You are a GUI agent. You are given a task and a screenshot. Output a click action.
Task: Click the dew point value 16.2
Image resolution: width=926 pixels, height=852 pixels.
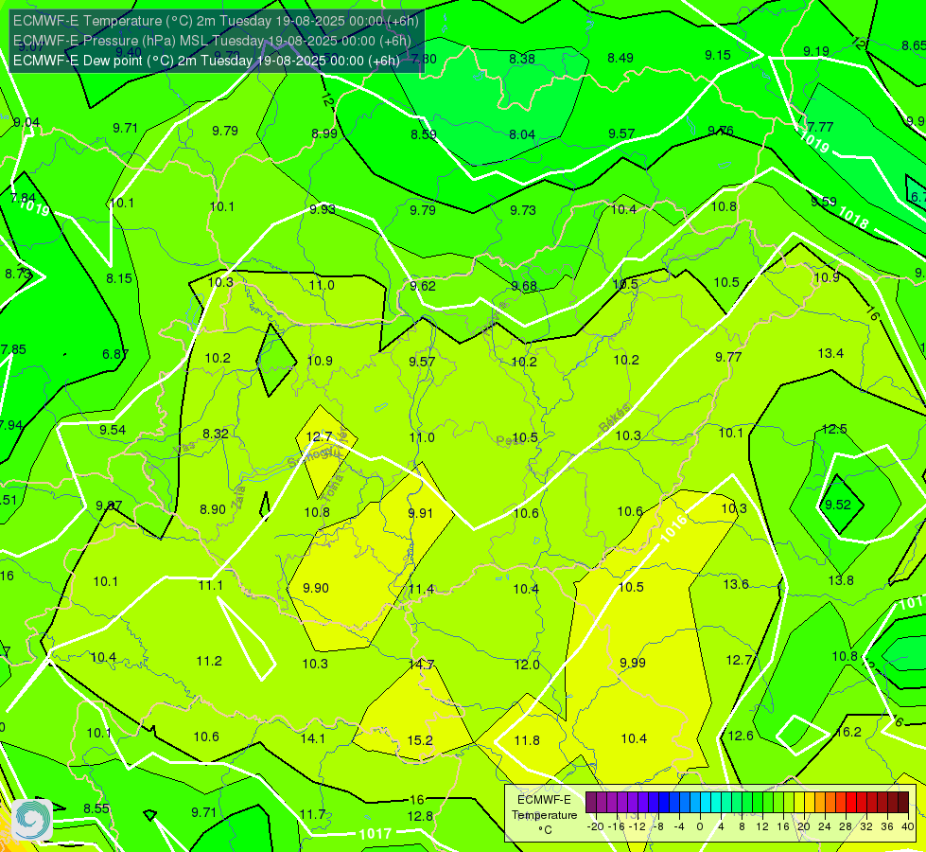848,732
